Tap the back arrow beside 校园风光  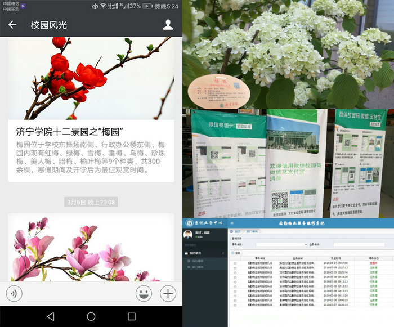[12, 25]
